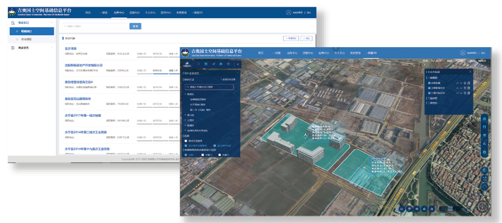Click the blue 搜索 button
The height and width of the screenshot is (223, 502).
pos(135,26)
